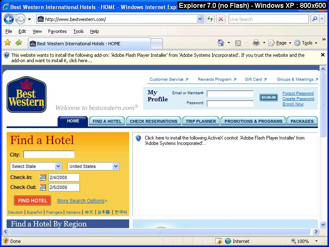Image resolution: width=329 pixels, height=247 pixels.
Task: Open the Favorites Center star icon
Action: 7,43
